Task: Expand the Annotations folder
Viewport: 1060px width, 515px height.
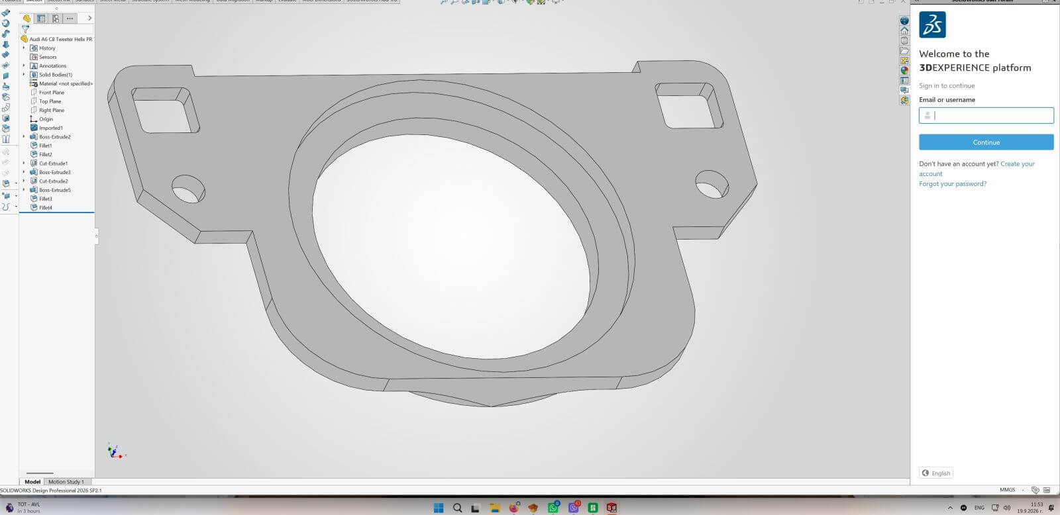Action: click(x=24, y=66)
